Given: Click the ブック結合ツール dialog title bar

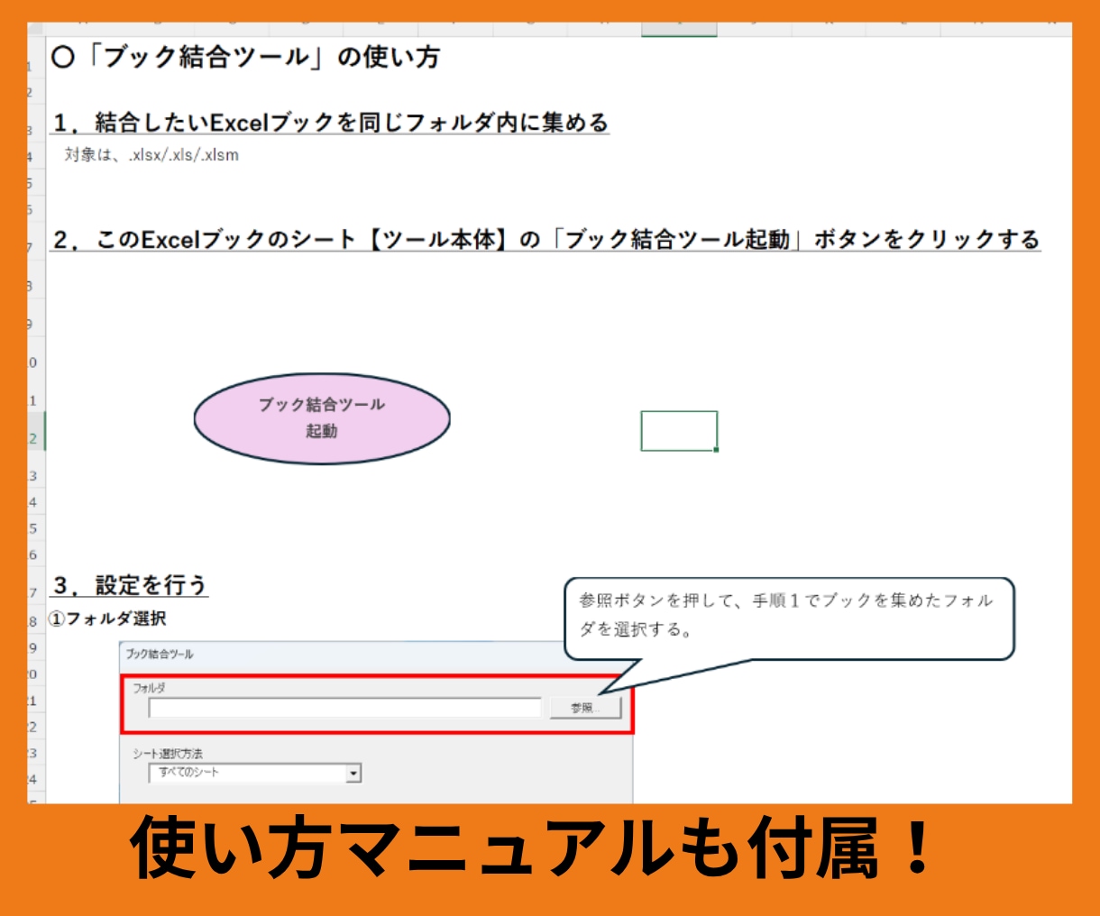Looking at the screenshot, I should pos(376,654).
